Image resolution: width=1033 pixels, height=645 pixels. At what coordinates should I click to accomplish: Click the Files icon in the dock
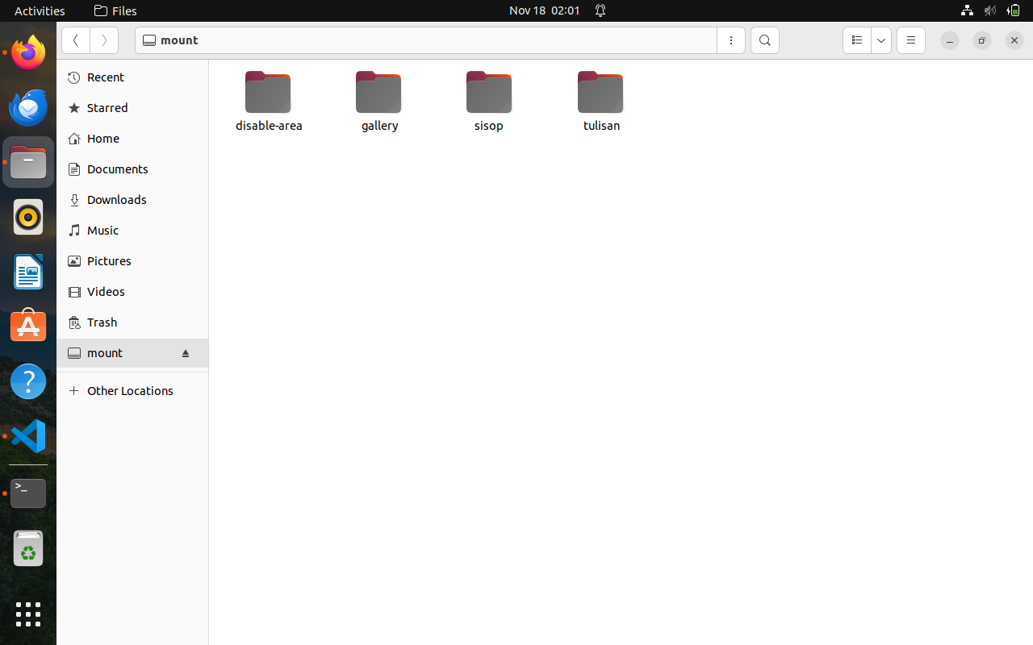(28, 162)
